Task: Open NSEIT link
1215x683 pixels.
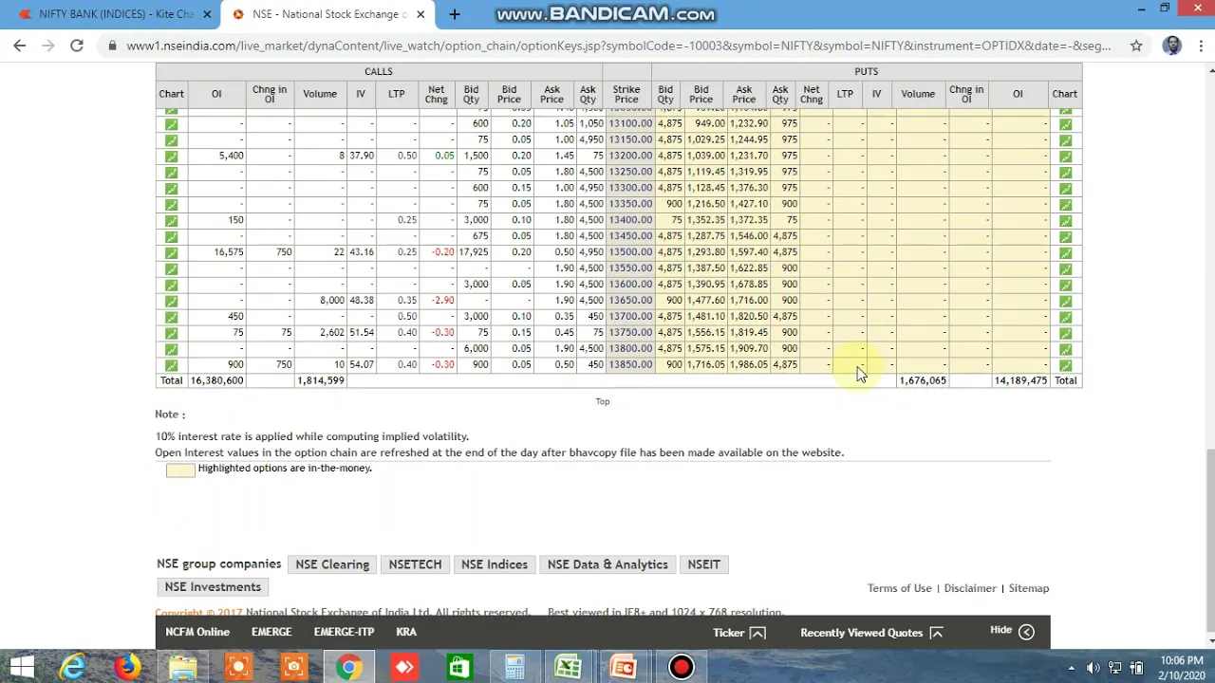Action: click(x=703, y=564)
